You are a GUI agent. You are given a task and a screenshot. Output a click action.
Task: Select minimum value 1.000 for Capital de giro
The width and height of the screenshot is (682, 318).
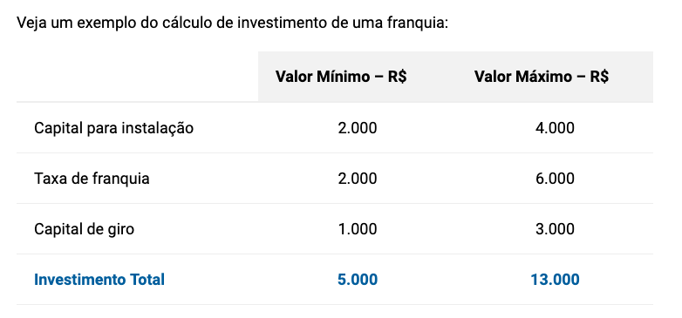click(x=358, y=229)
